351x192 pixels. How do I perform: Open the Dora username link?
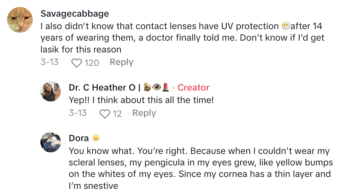click(79, 138)
